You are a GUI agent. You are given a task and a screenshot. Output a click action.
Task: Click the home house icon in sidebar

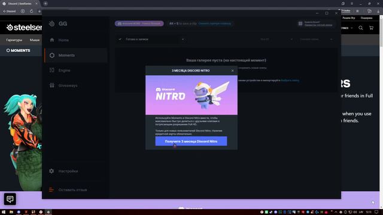(52, 40)
